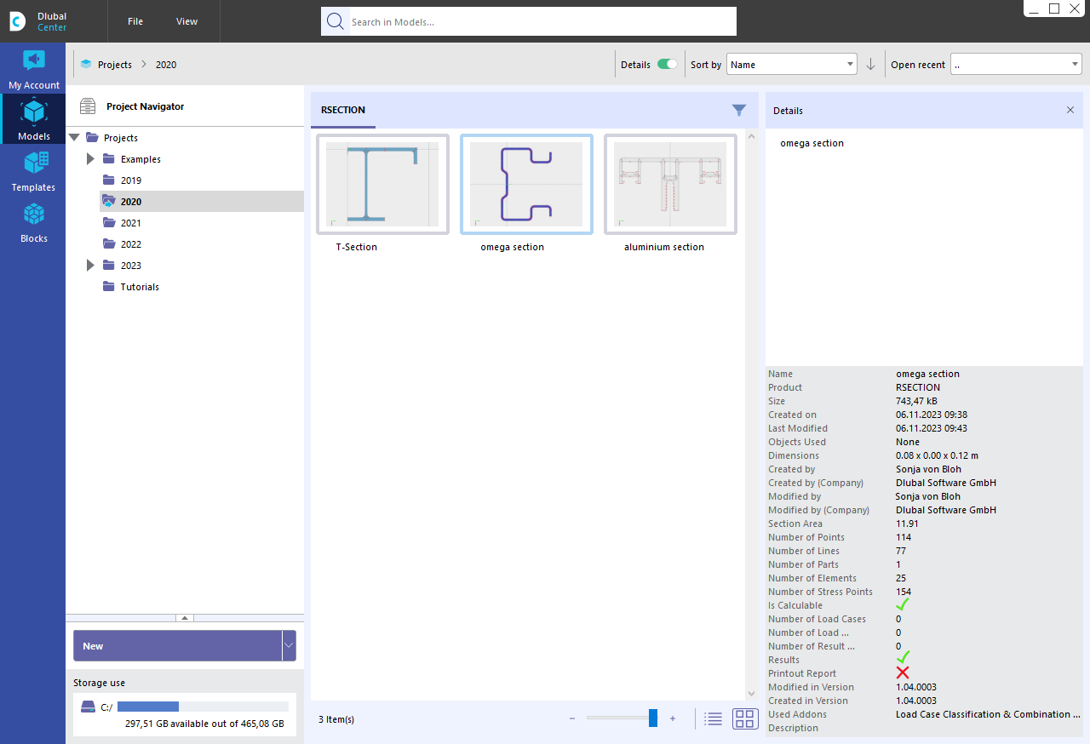The image size is (1090, 744).
Task: Click the Printout Report red cross
Action: click(903, 673)
